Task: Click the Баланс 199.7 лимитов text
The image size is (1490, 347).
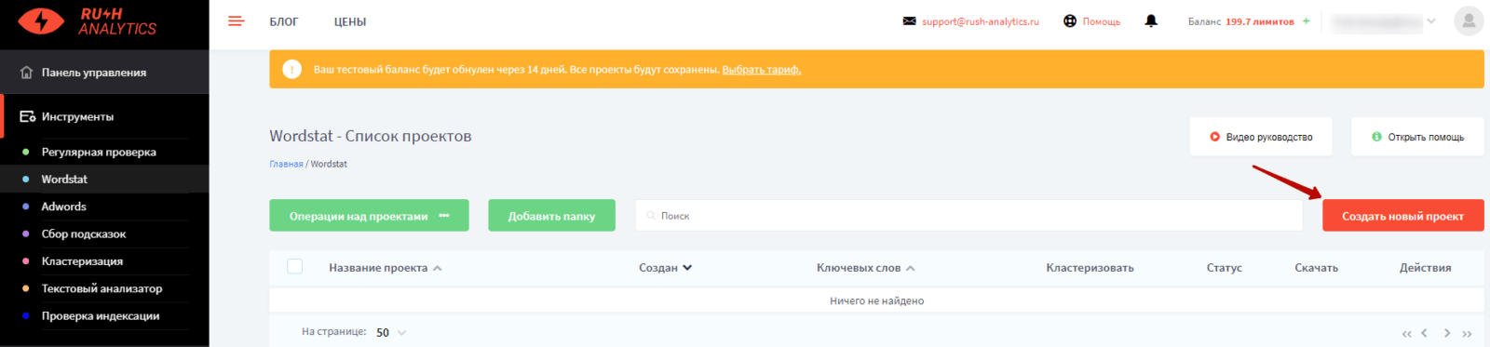Action: click(1240, 21)
